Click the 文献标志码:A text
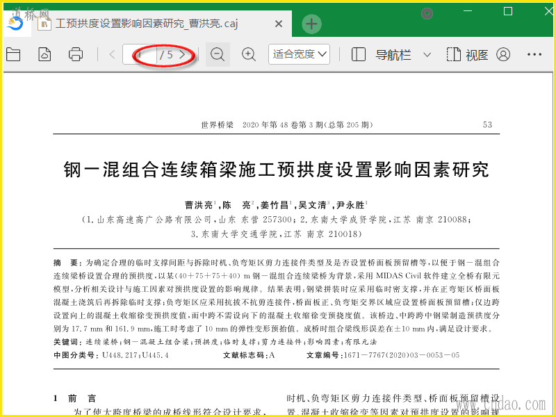 (249, 355)
